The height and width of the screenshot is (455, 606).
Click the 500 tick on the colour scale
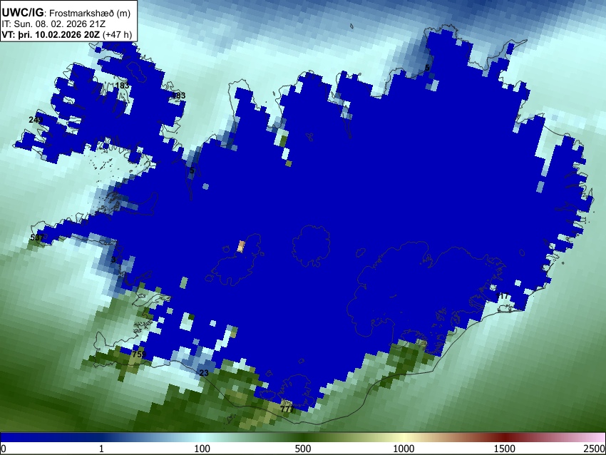(x=303, y=449)
